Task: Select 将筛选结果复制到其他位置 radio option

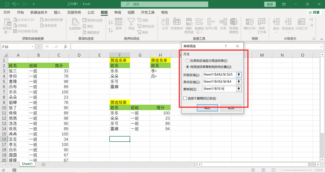Action: coord(187,67)
